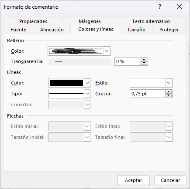Decrease transparency with the down spinner arrow
190x189 pixels.
(144, 63)
